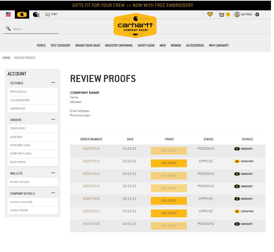Image resolution: width=274 pixels, height=252 pixels.
Task: Click disabled View Proof for order 600070014
Action: (x=169, y=151)
